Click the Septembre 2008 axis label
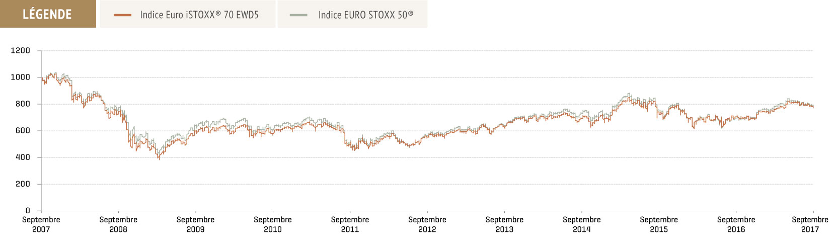 (x=118, y=224)
